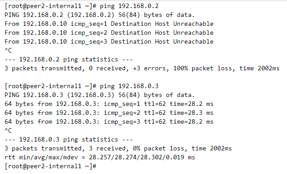Click icmp_seq=3 Destination Host Unreachable line
The height and width of the screenshot is (174, 287).
tap(109, 41)
